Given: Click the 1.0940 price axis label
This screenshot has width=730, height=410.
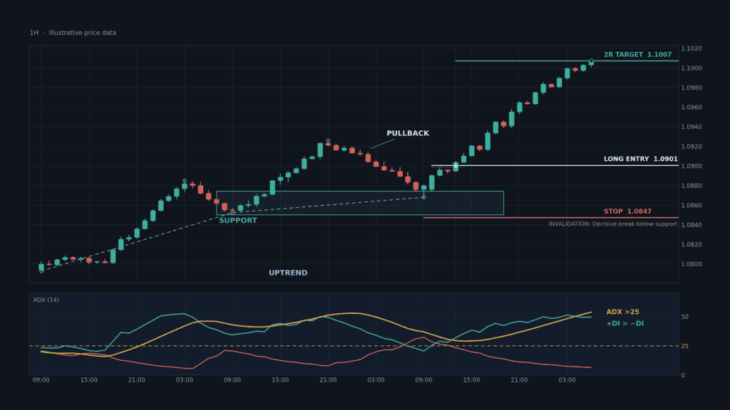Looking at the screenshot, I should (692, 127).
